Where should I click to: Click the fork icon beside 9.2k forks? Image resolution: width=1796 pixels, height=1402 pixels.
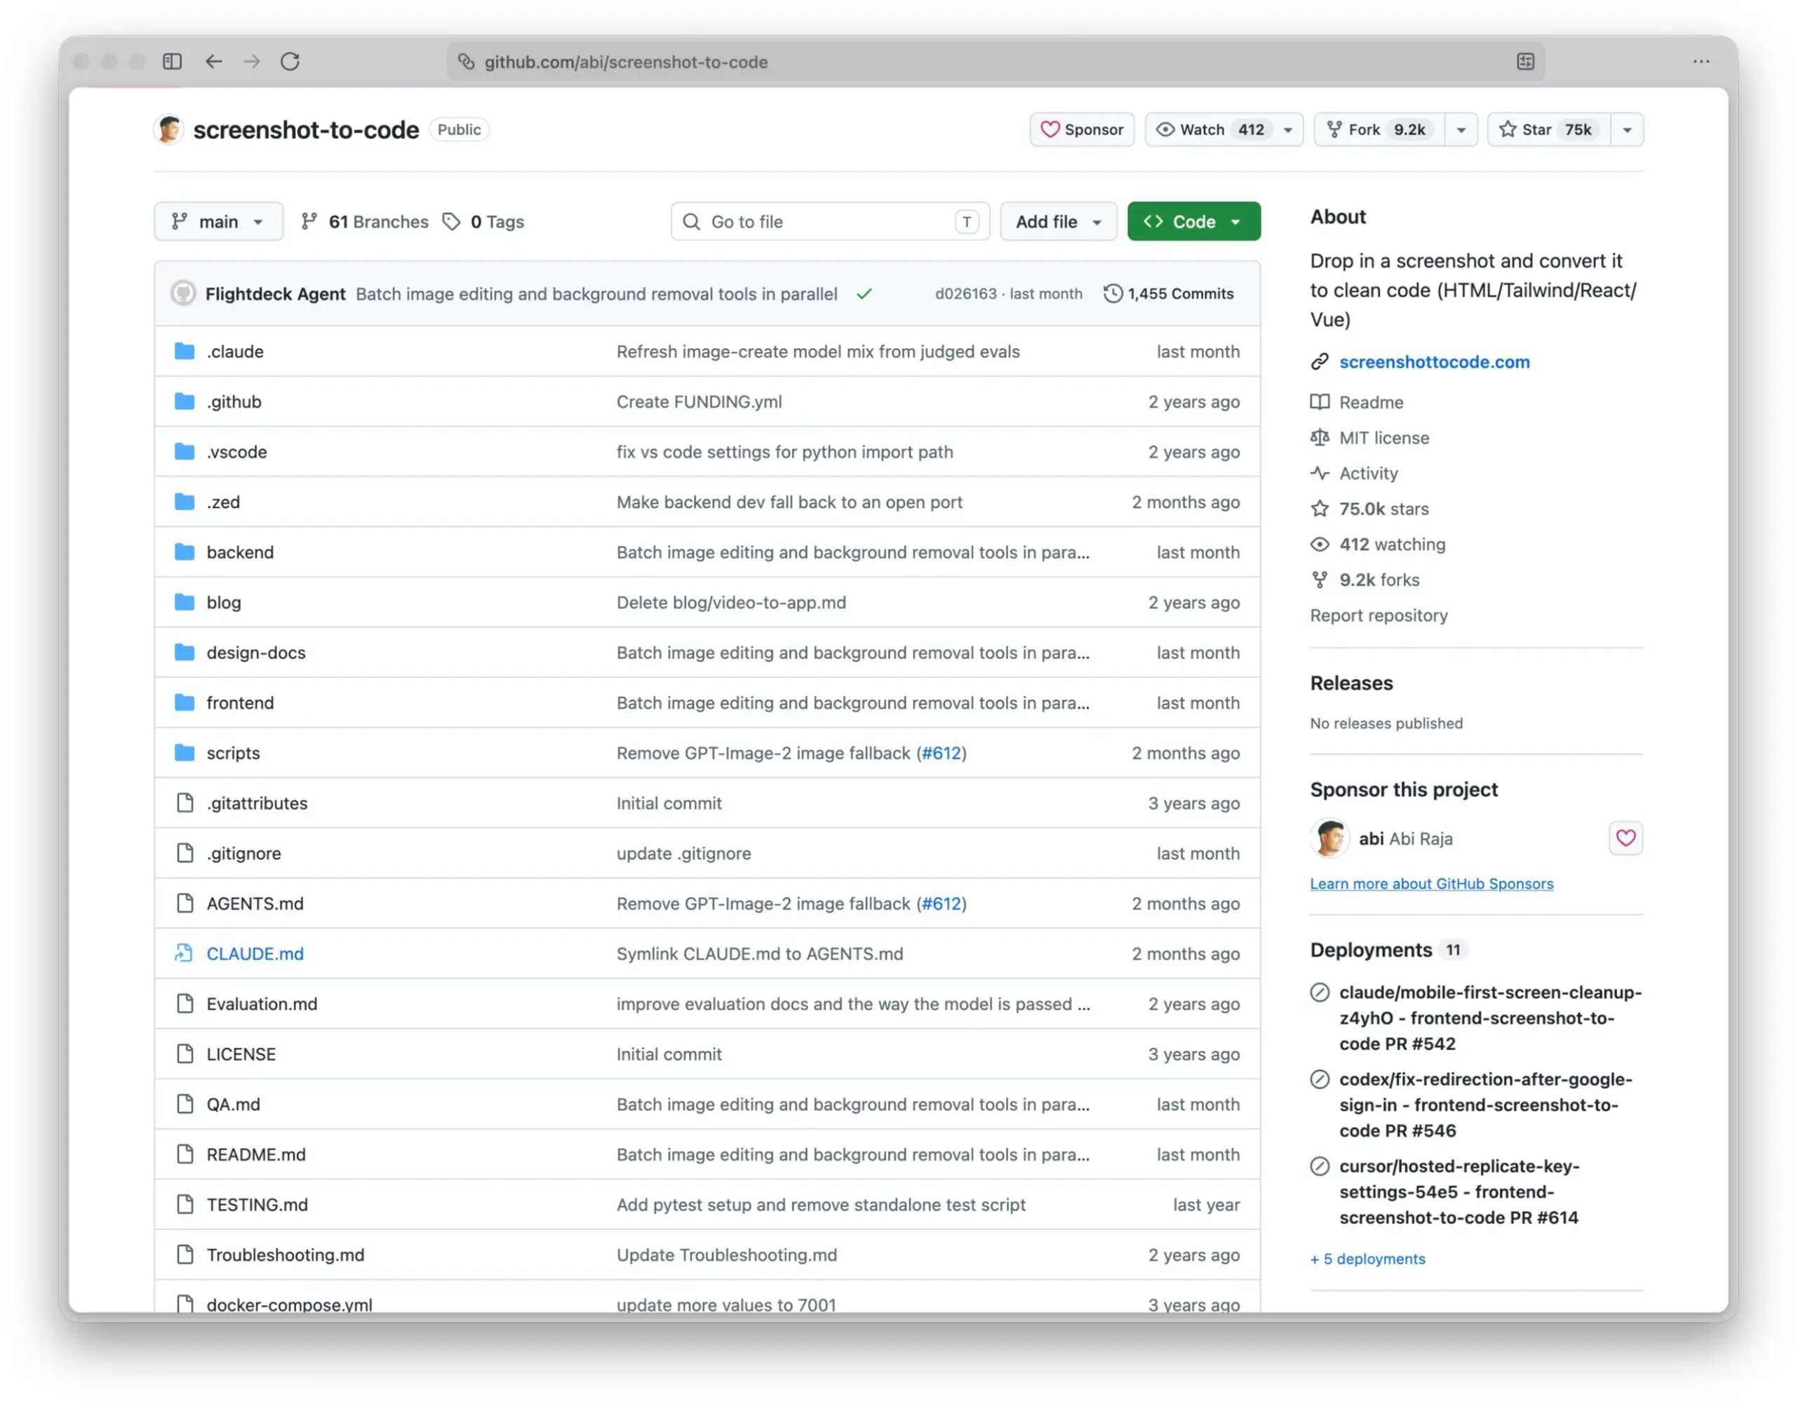pyautogui.click(x=1320, y=580)
